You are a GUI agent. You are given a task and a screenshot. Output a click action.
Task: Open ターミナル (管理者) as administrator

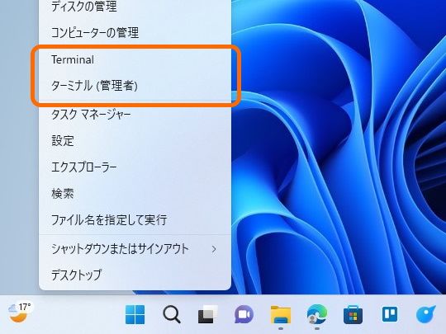(x=135, y=86)
